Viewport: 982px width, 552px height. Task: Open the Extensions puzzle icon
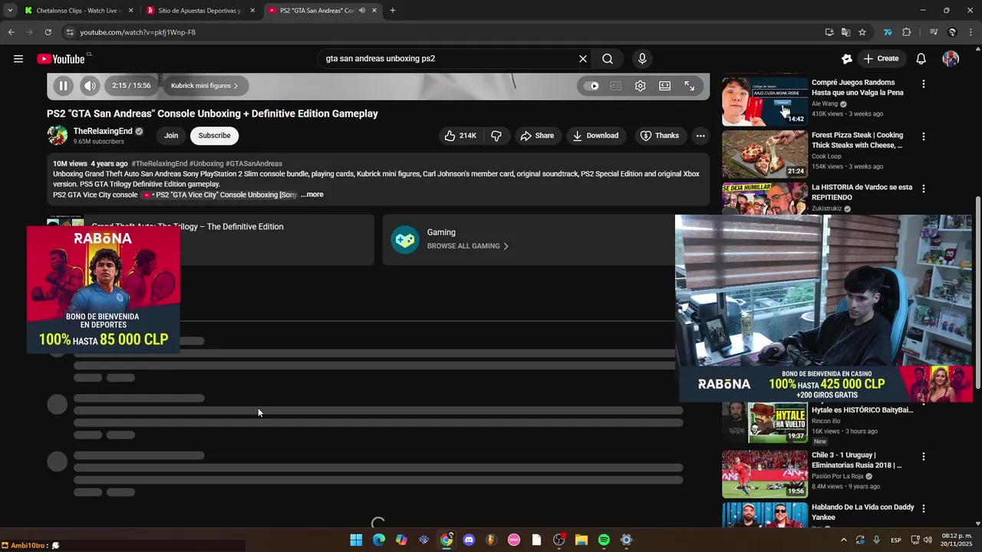pyautogui.click(x=907, y=32)
